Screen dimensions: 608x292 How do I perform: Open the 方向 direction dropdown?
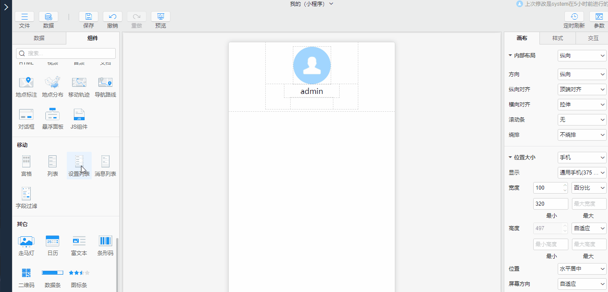point(582,74)
